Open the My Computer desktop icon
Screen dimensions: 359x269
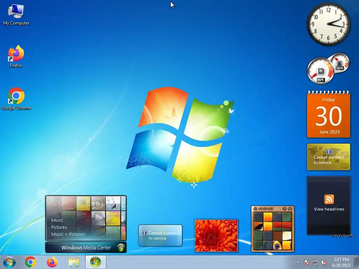coord(16,15)
